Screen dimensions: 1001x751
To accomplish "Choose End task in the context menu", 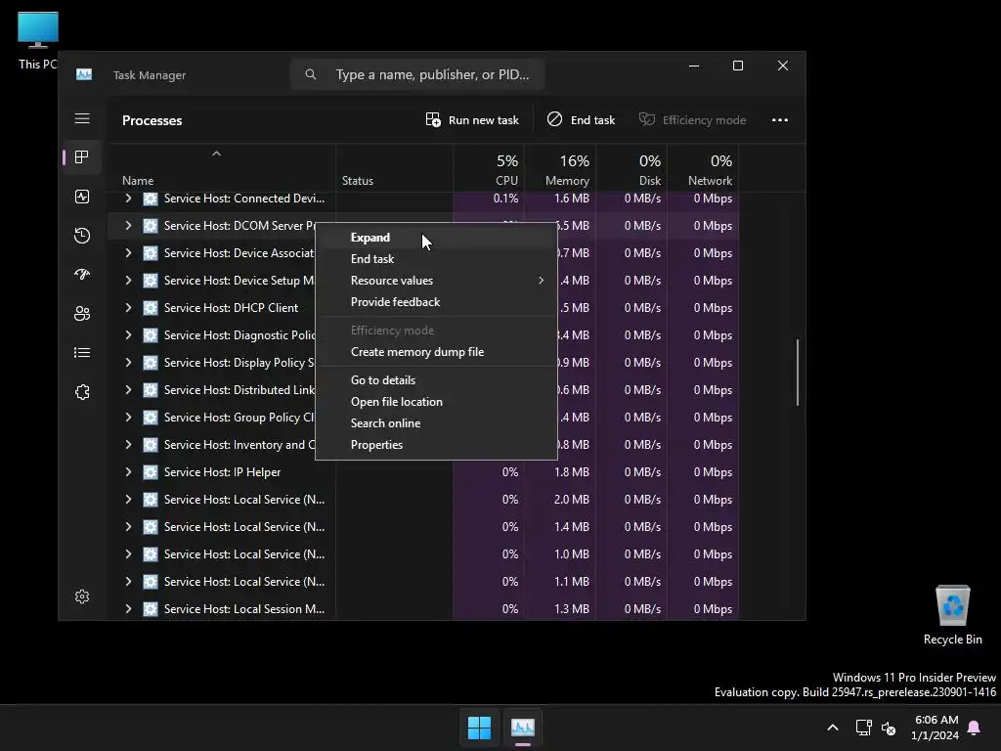I will coord(436,259).
